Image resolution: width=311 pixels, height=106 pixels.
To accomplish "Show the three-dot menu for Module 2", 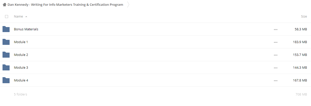I will 275,55.
